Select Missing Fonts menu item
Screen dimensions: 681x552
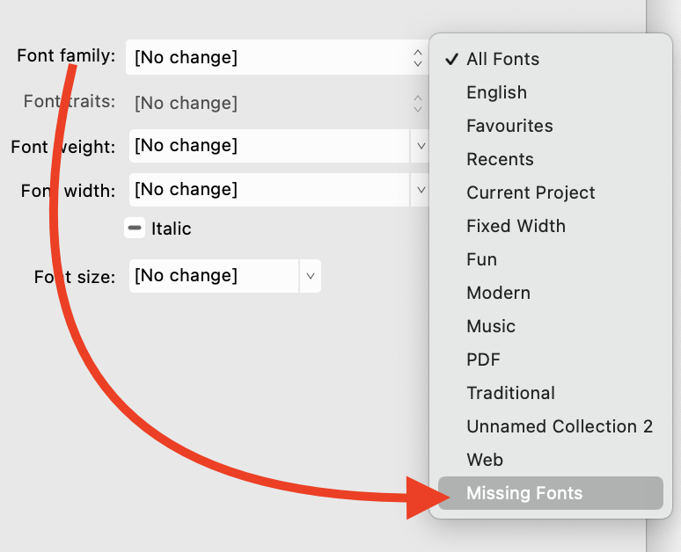point(524,493)
